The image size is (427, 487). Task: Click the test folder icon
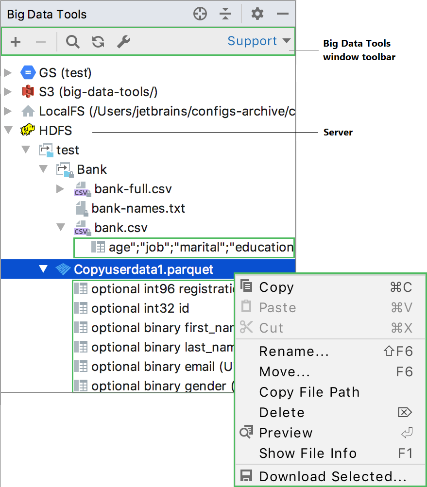(x=46, y=150)
